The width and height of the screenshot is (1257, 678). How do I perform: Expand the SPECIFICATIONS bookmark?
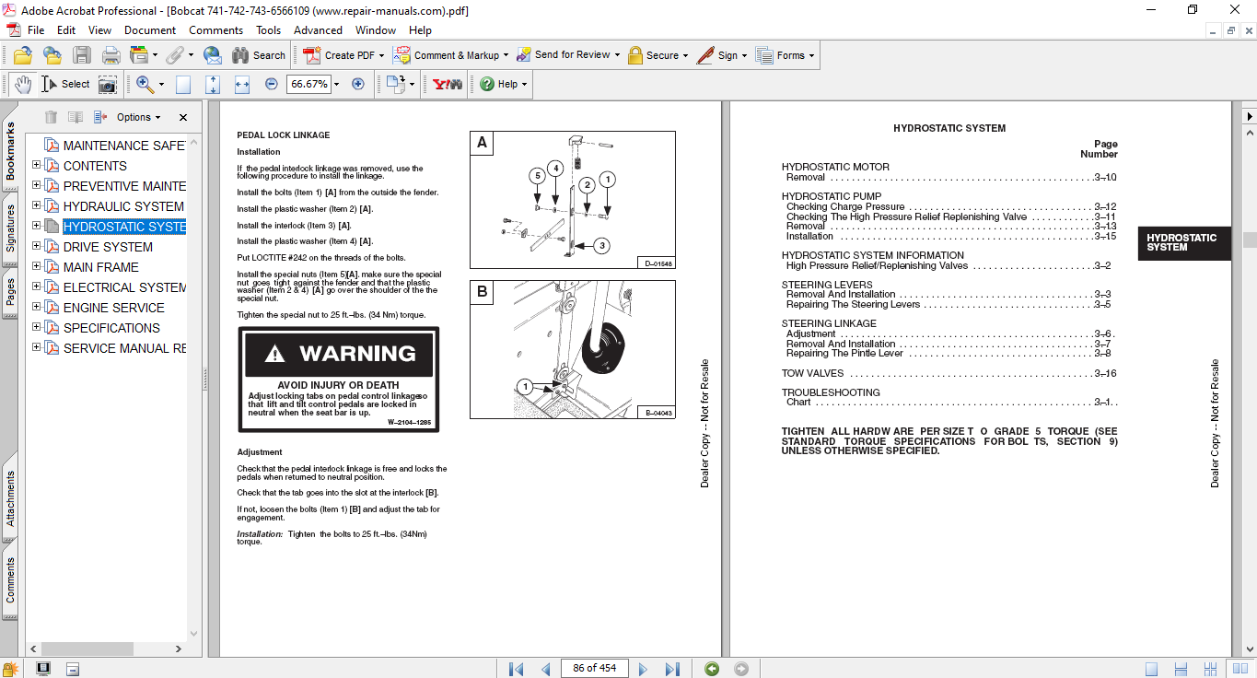pyautogui.click(x=37, y=328)
